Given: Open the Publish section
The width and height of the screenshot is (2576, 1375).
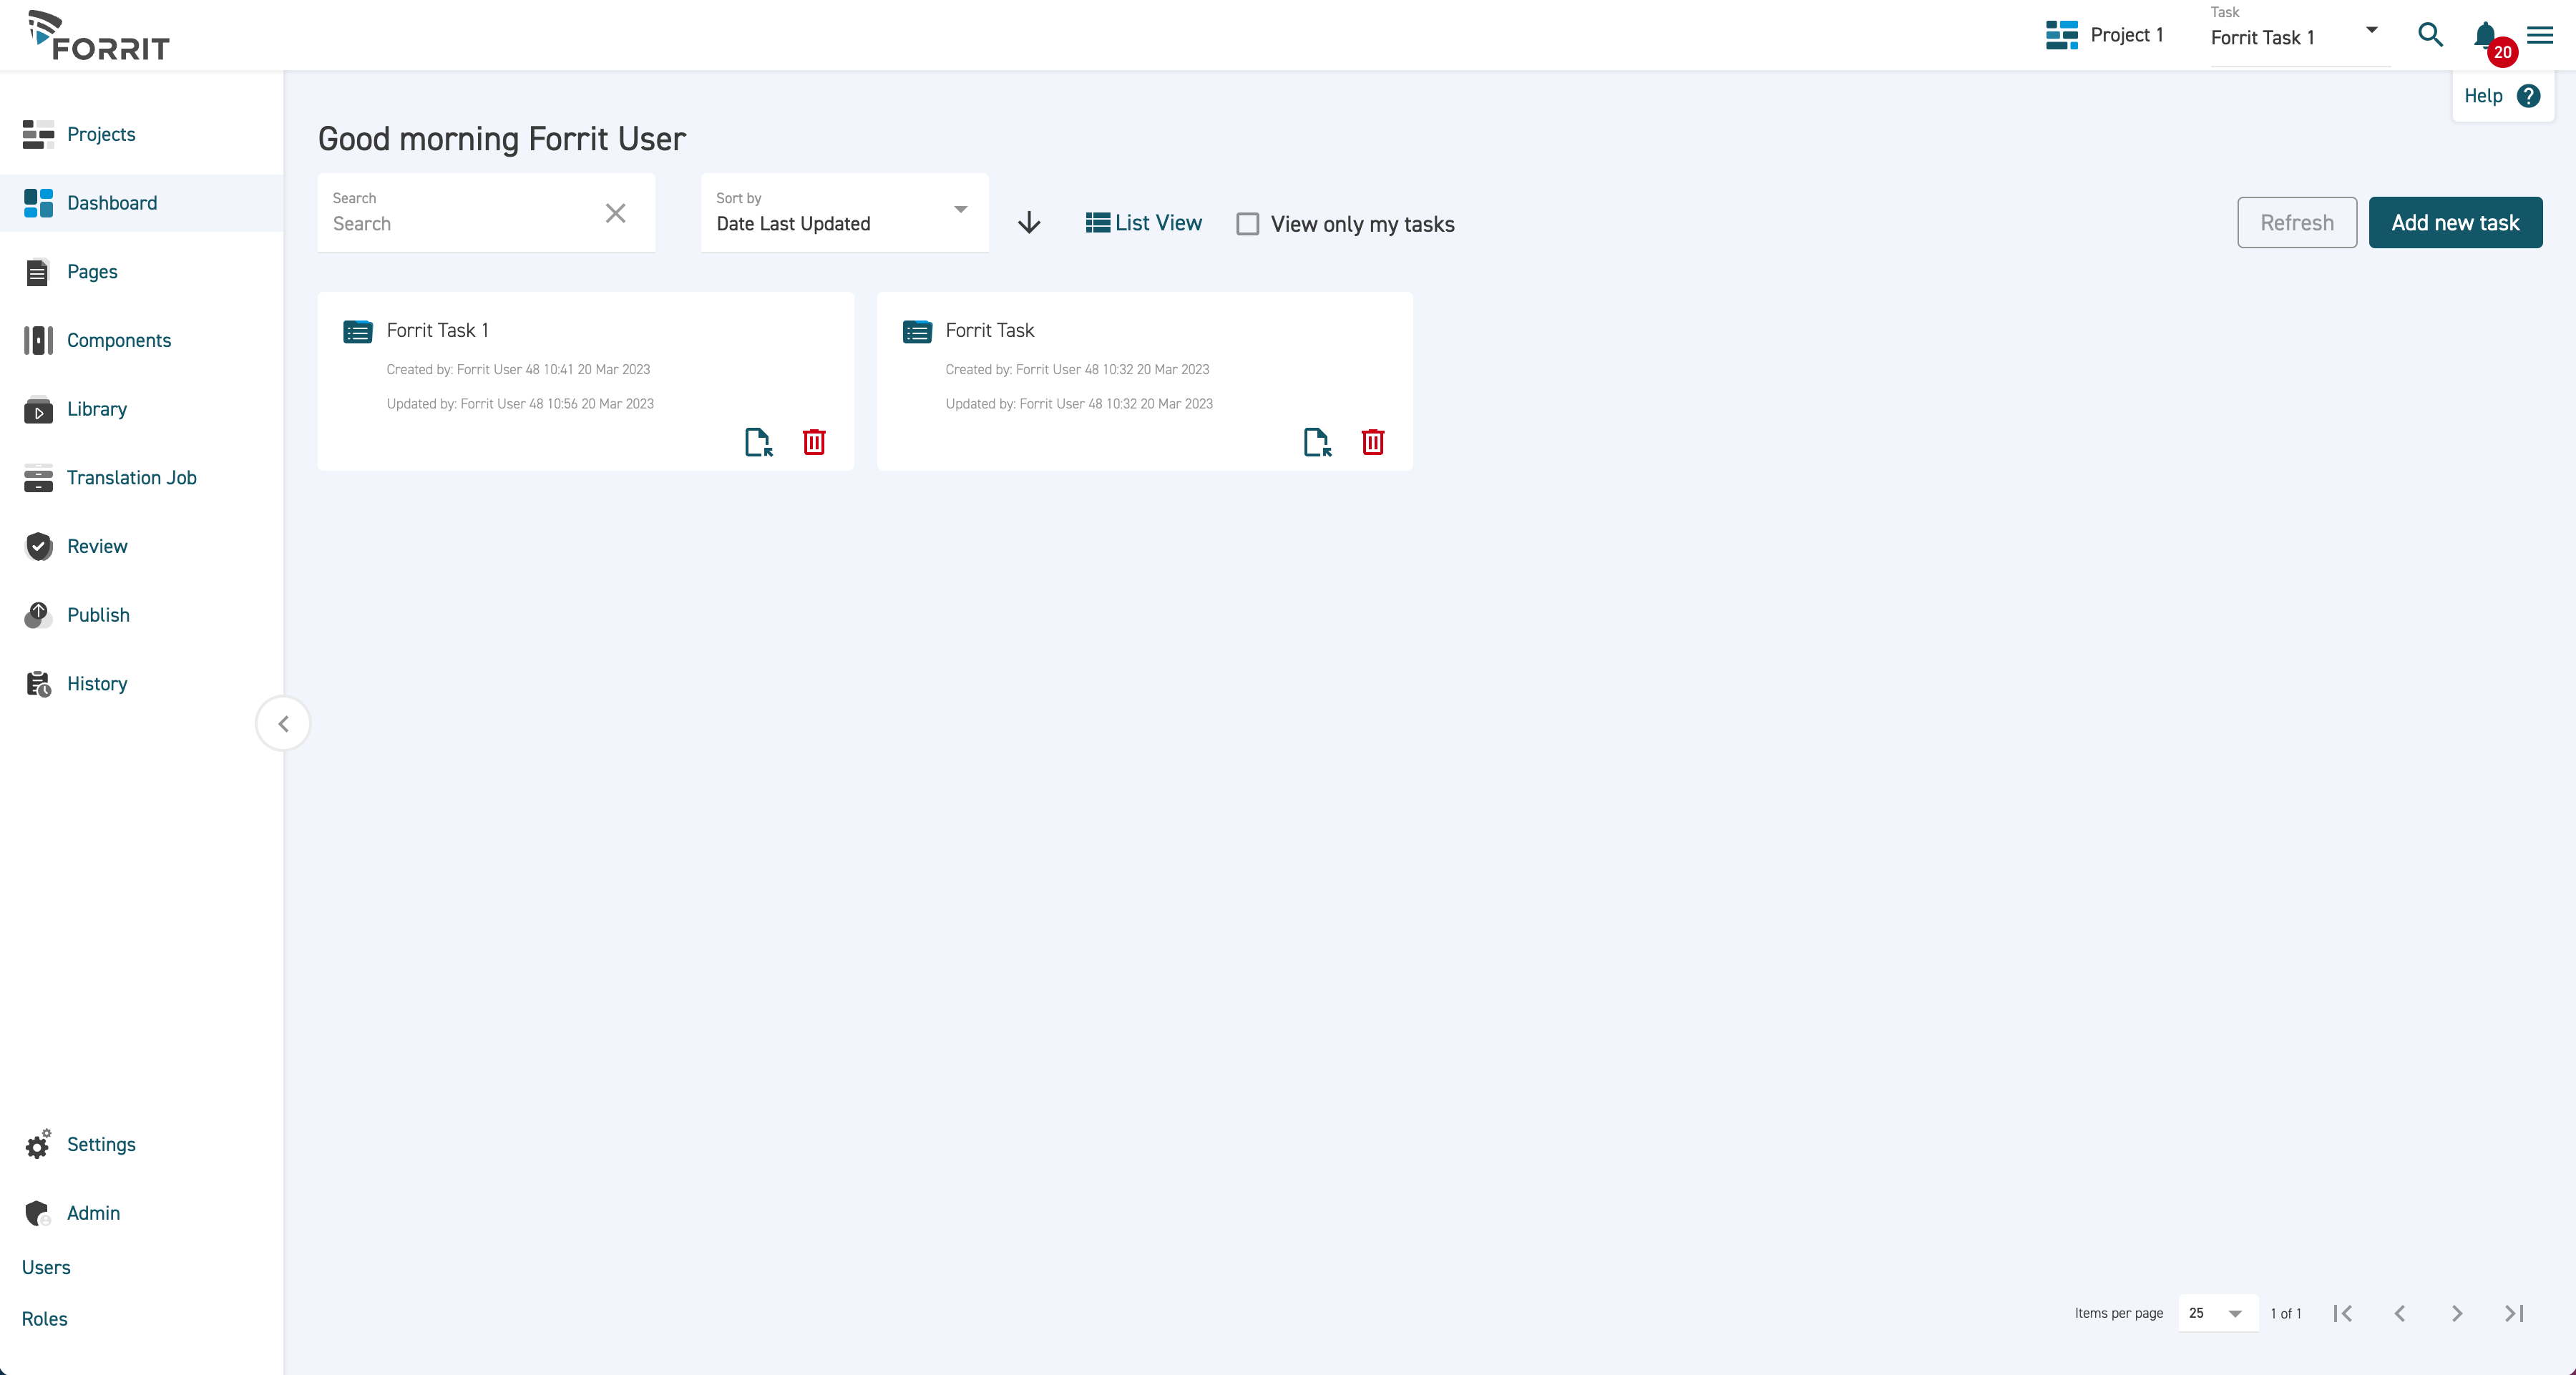Looking at the screenshot, I should coord(98,615).
